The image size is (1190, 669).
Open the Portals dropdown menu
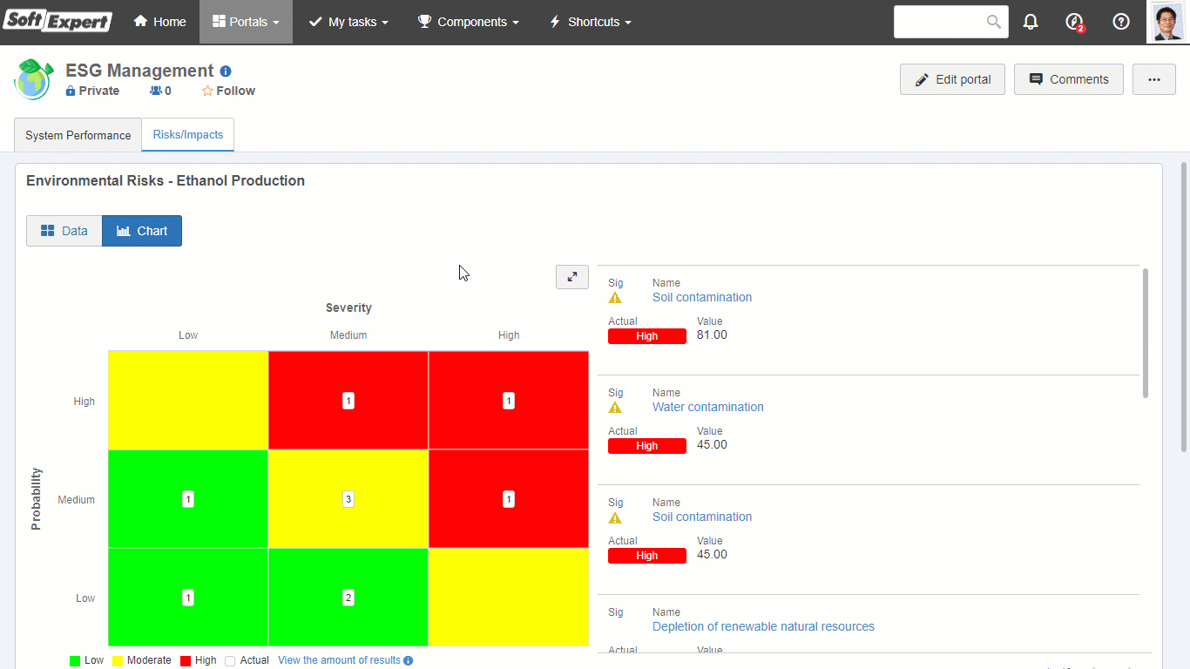coord(247,22)
